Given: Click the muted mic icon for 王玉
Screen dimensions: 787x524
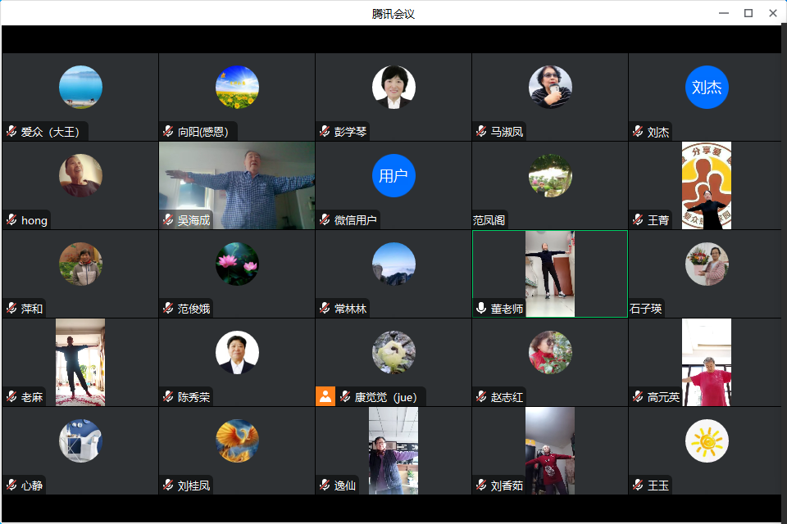Looking at the screenshot, I should [638, 486].
